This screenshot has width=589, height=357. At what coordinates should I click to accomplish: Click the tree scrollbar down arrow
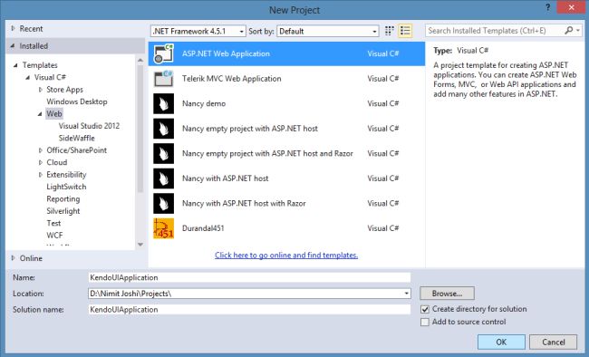click(140, 245)
